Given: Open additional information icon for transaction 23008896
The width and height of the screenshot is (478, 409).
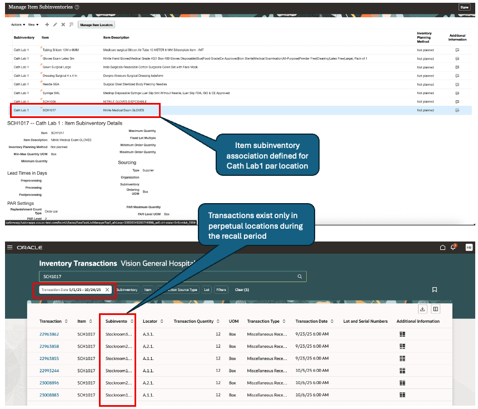Looking at the screenshot, I should click(402, 383).
